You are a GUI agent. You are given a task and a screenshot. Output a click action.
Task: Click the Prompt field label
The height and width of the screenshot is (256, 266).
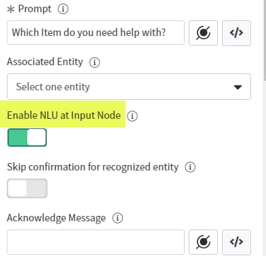pyautogui.click(x=35, y=9)
